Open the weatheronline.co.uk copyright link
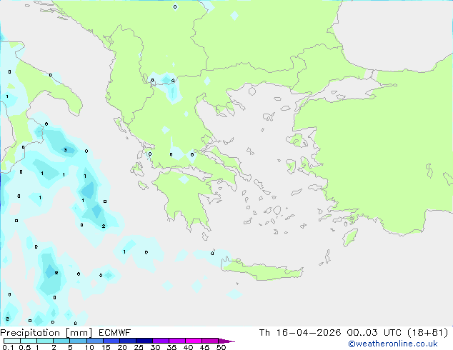The height and width of the screenshot is (350, 453). [393, 344]
